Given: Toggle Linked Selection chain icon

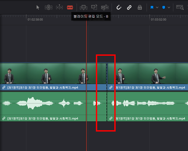Looking at the screenshot, I should [129, 7].
